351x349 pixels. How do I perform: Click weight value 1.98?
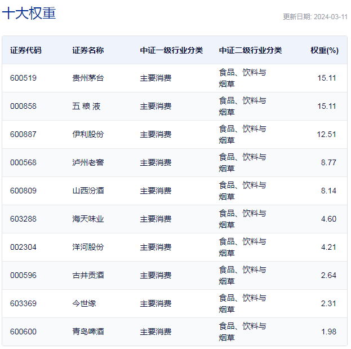click(x=328, y=332)
